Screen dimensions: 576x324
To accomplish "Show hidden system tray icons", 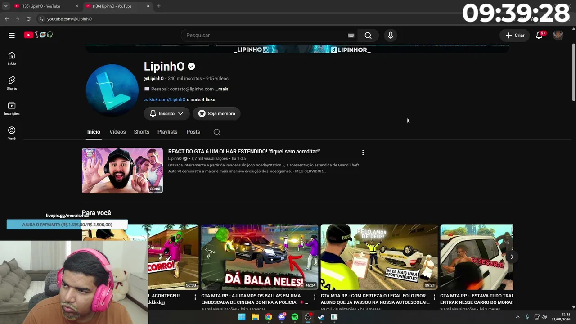I will point(517,317).
